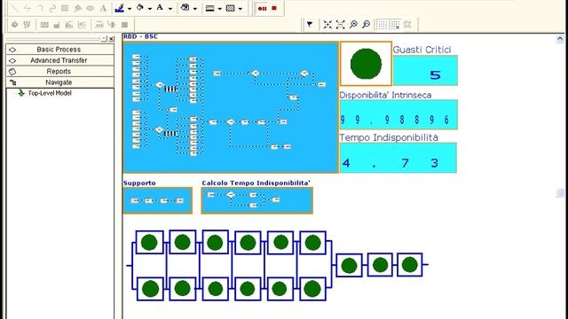The width and height of the screenshot is (568, 319).
Task: Select the gray Text tool
Action: coord(103,8)
